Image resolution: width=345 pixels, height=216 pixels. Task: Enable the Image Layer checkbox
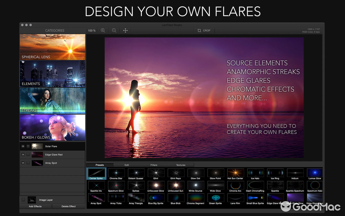click(23, 200)
